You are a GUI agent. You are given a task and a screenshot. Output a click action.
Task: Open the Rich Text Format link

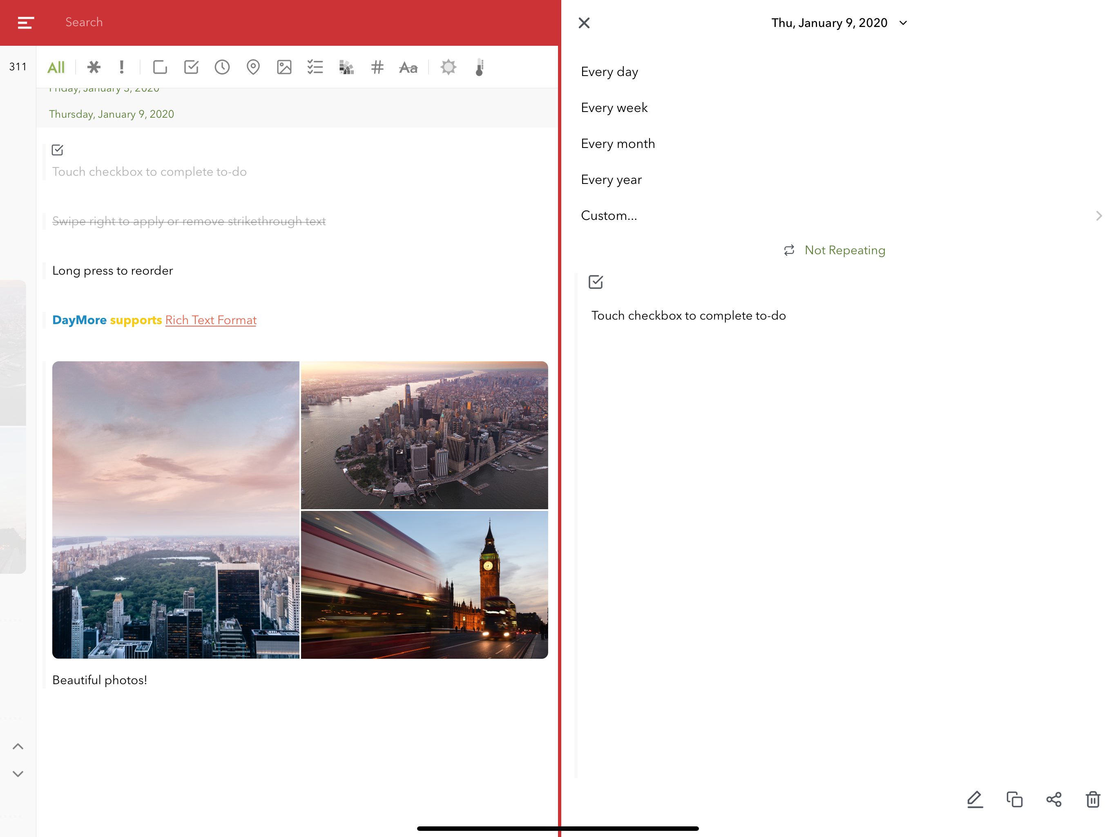(x=210, y=320)
